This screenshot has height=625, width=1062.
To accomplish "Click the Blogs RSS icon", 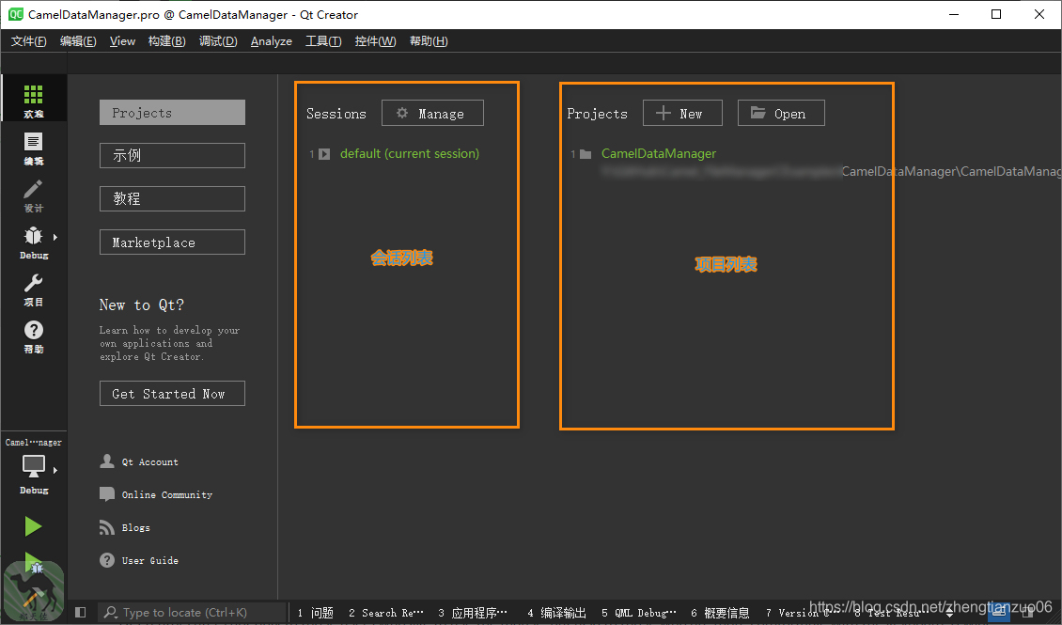I will [107, 527].
